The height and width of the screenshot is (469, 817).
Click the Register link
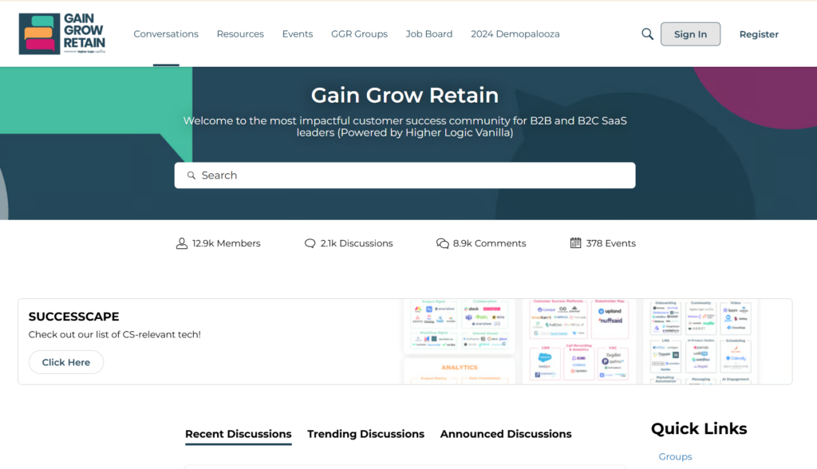pyautogui.click(x=759, y=34)
